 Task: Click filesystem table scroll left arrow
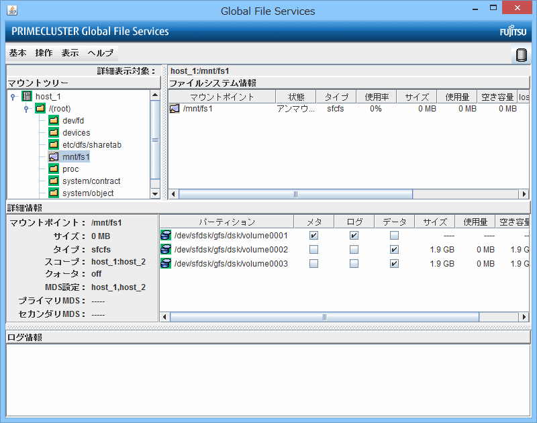tap(173, 194)
